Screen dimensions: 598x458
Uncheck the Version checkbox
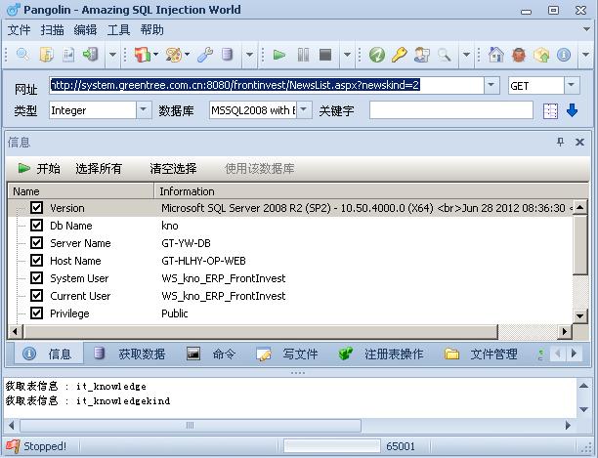tap(36, 208)
